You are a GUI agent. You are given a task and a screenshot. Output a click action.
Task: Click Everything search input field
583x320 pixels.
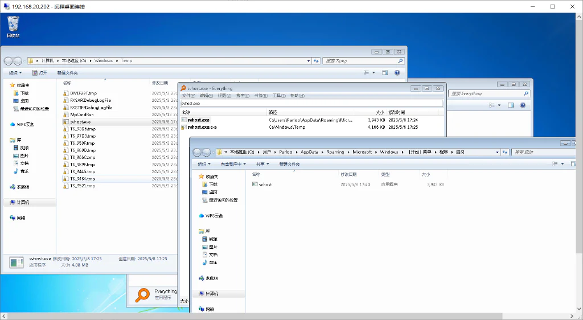(x=311, y=103)
